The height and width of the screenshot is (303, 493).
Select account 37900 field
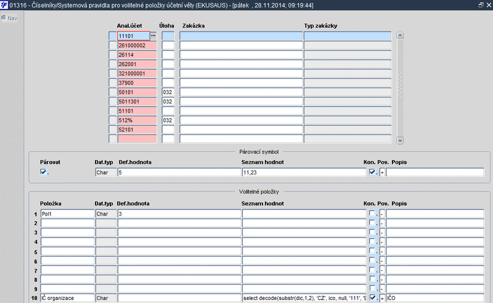click(x=137, y=83)
